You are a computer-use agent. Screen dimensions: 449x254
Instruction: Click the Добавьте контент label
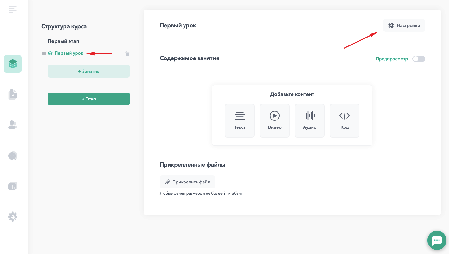click(x=292, y=94)
